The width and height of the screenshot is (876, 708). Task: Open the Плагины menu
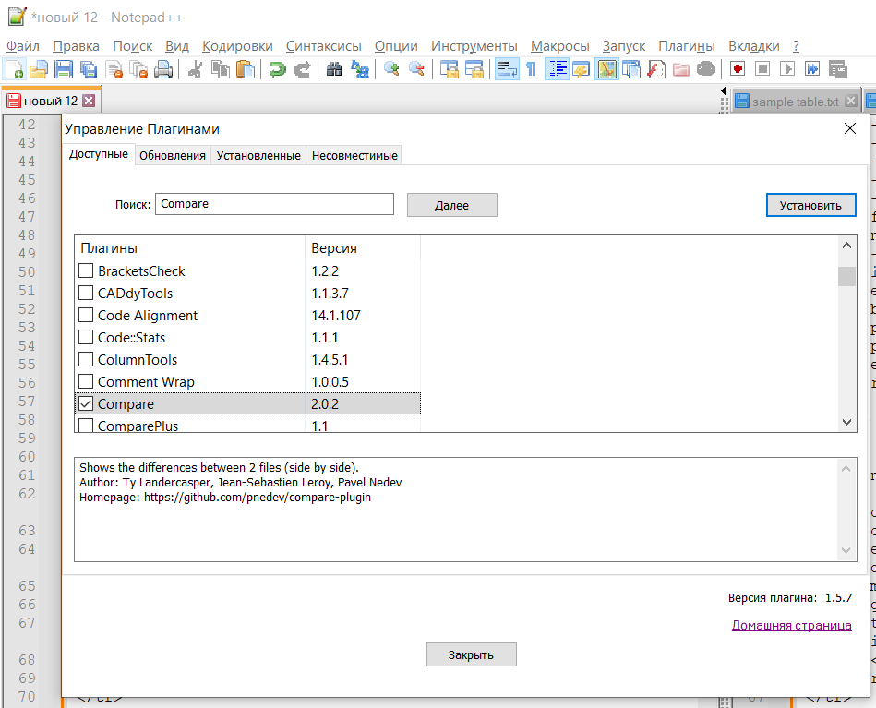(687, 46)
